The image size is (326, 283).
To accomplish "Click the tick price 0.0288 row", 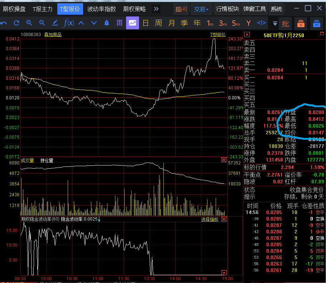I will (285, 232).
